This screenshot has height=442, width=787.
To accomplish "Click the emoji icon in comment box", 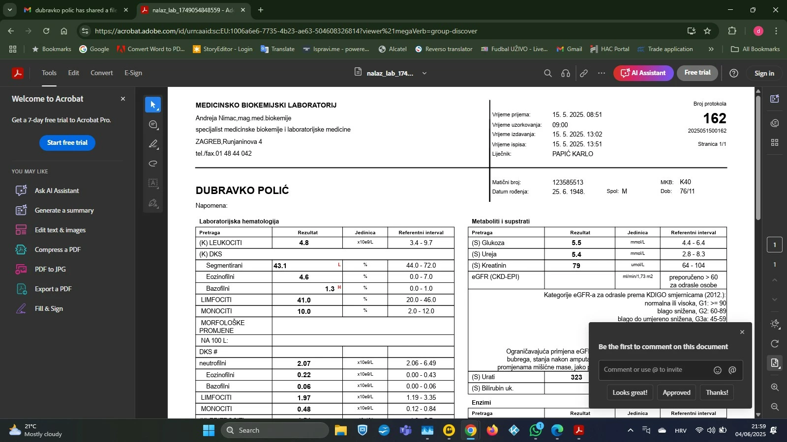I will [x=718, y=370].
